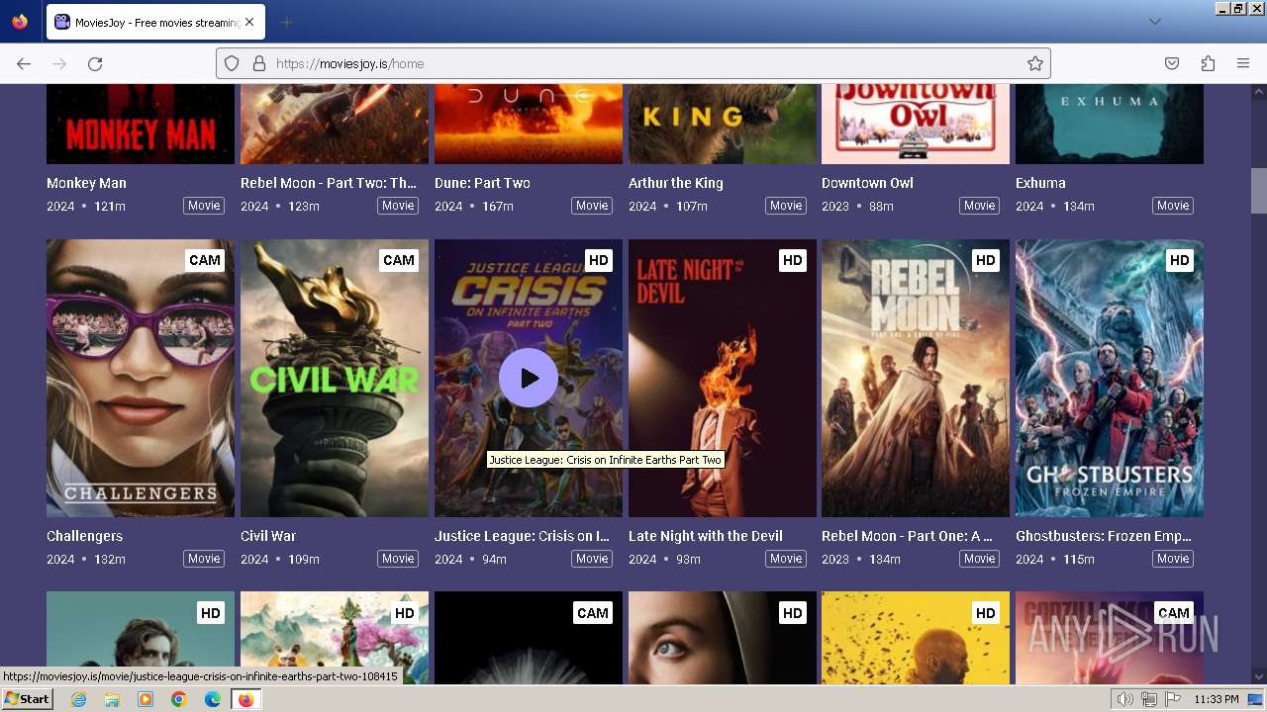The width and height of the screenshot is (1267, 712).
Task: Play Justice League Crisis with the play button
Action: click(x=529, y=378)
